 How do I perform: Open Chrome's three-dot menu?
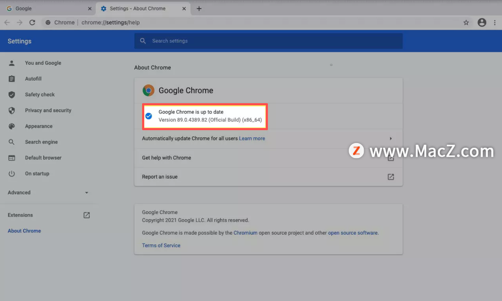click(495, 22)
